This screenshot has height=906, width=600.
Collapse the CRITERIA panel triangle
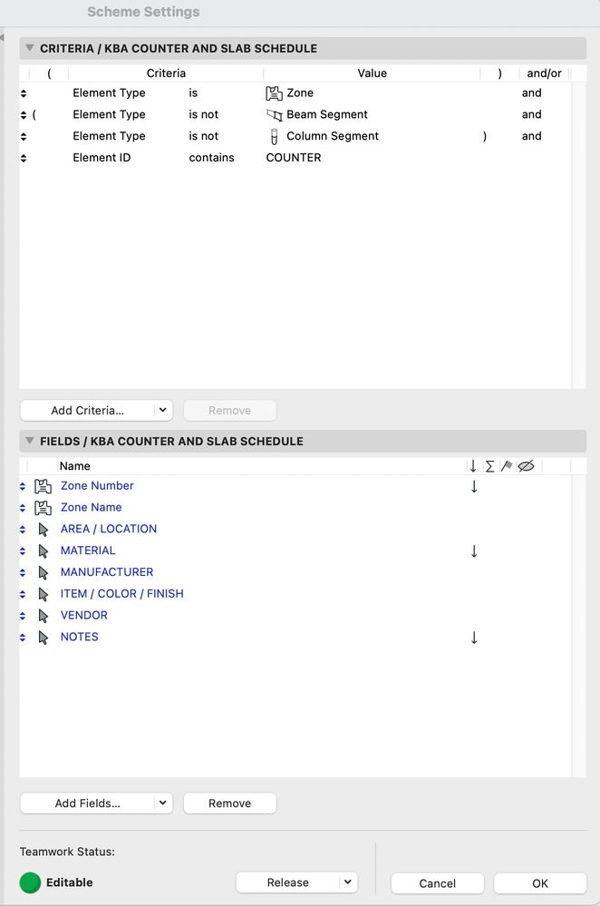tap(30, 49)
